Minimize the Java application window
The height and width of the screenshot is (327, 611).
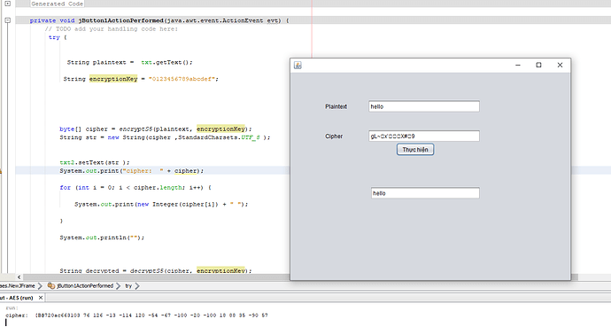click(518, 65)
